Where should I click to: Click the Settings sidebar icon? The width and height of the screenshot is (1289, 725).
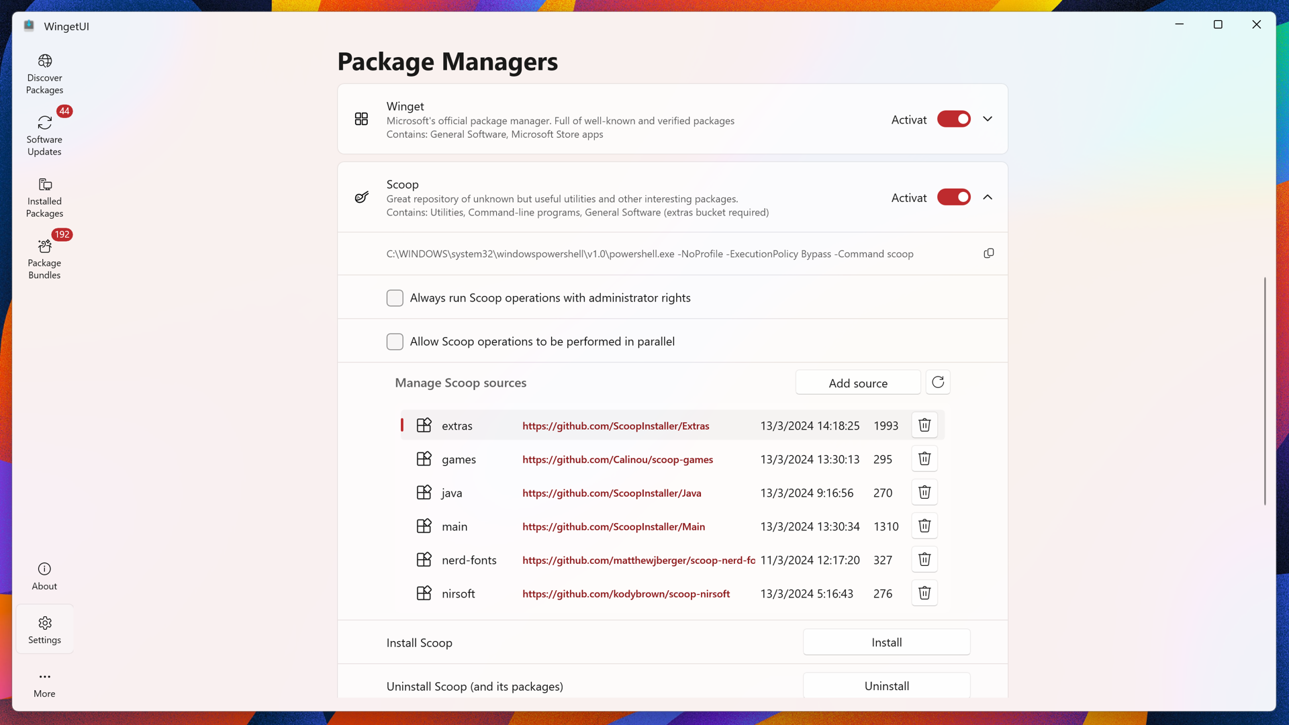coord(44,630)
